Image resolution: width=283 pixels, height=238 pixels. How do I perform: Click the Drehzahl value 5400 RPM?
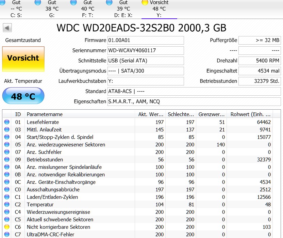tap(260, 61)
